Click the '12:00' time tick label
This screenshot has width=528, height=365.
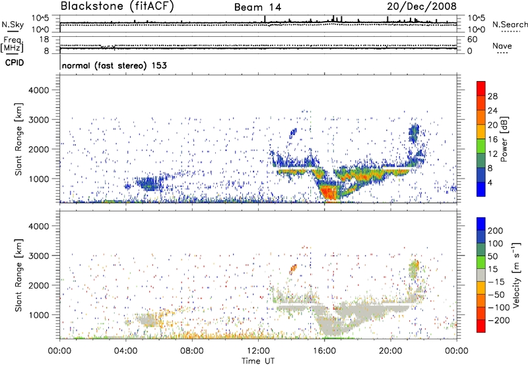(258, 351)
